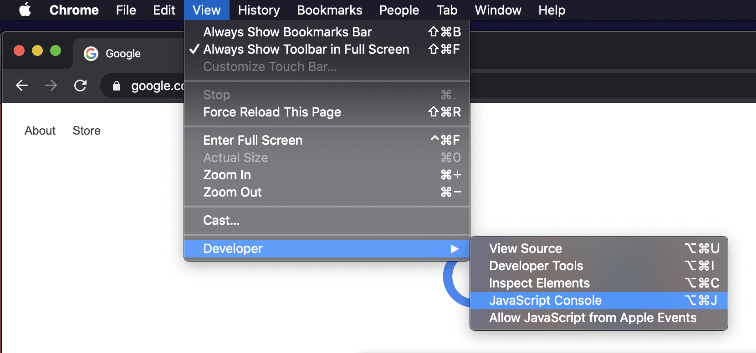Open the Apple menu
The width and height of the screenshot is (756, 353).
tap(25, 10)
